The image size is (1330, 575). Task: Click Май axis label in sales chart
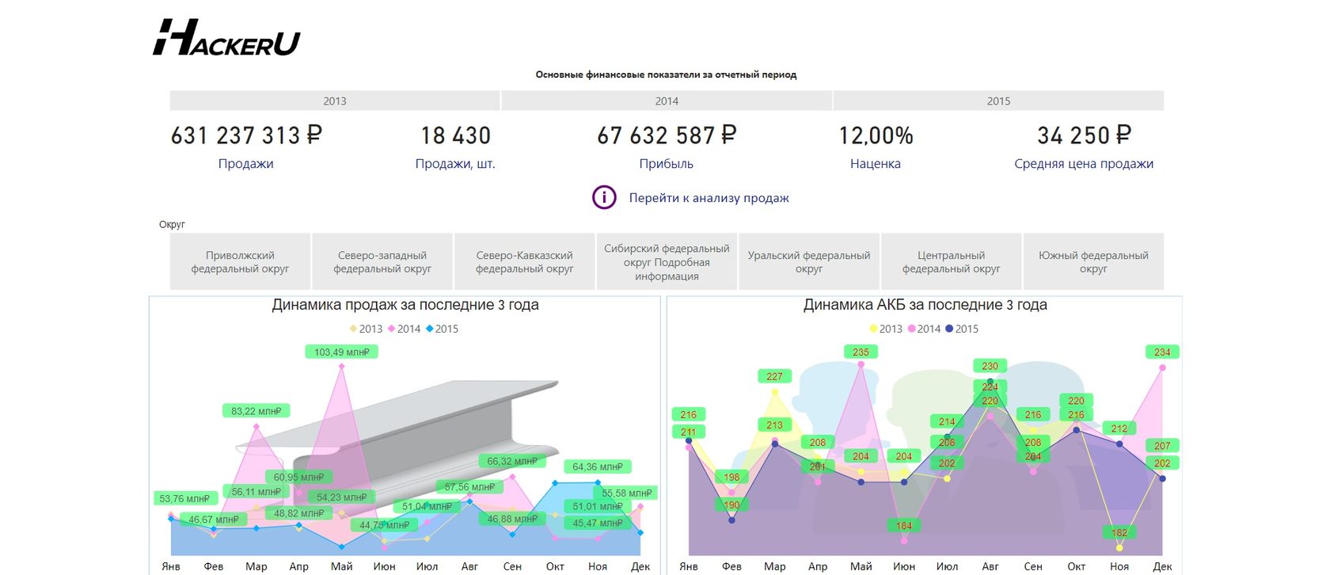[342, 566]
